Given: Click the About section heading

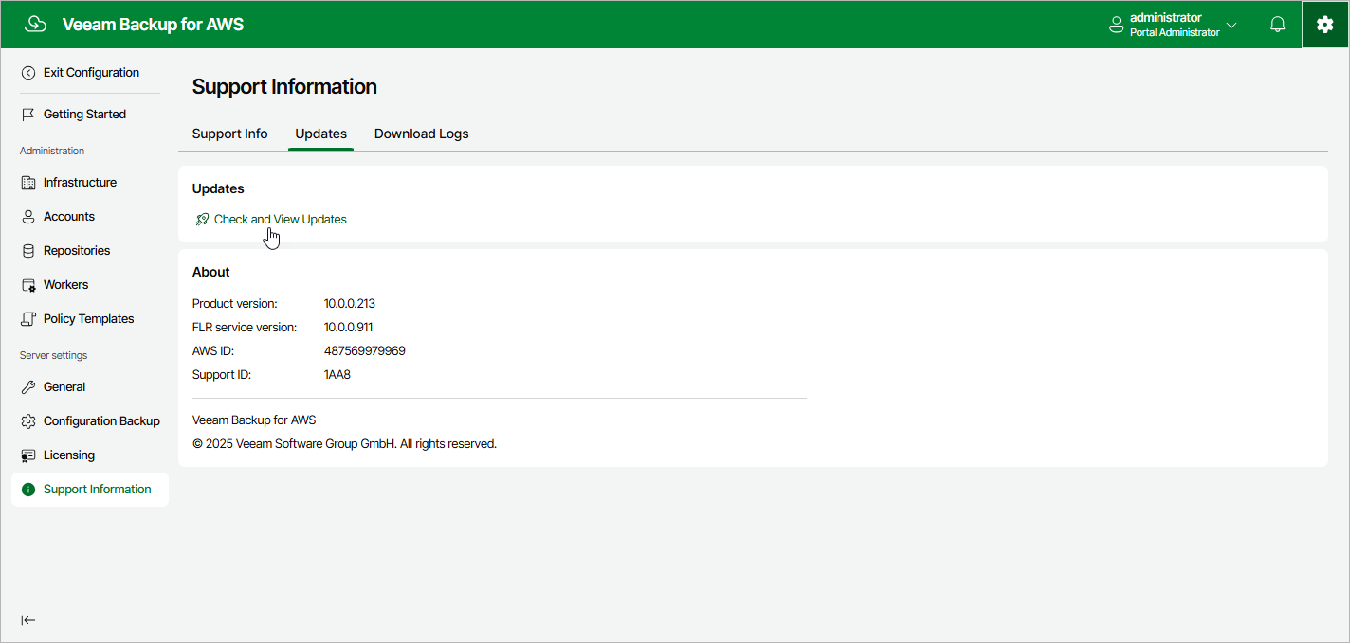Looking at the screenshot, I should 211,272.
